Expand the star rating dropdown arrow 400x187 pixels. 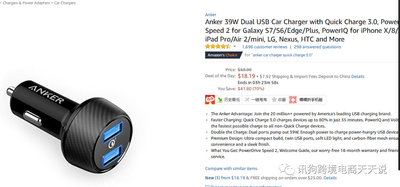coord(235,47)
